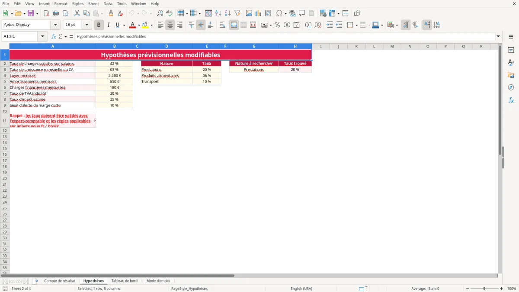Click the Save document icon
The image size is (519, 292).
31,13
